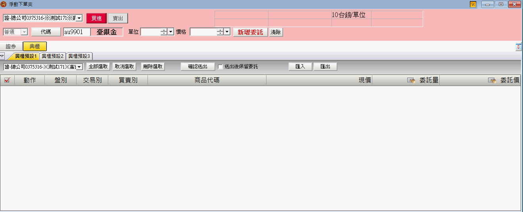
Task: Click the 盤別 column header
Action: 61,80
